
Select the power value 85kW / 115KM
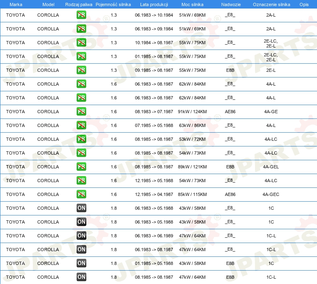tap(192, 194)
